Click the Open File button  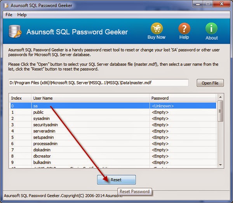[210, 83]
